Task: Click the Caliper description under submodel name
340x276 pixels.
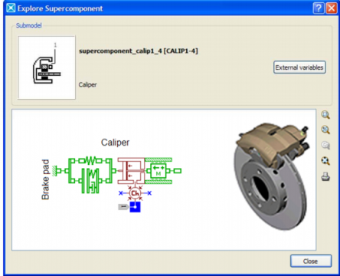Action: pos(87,84)
